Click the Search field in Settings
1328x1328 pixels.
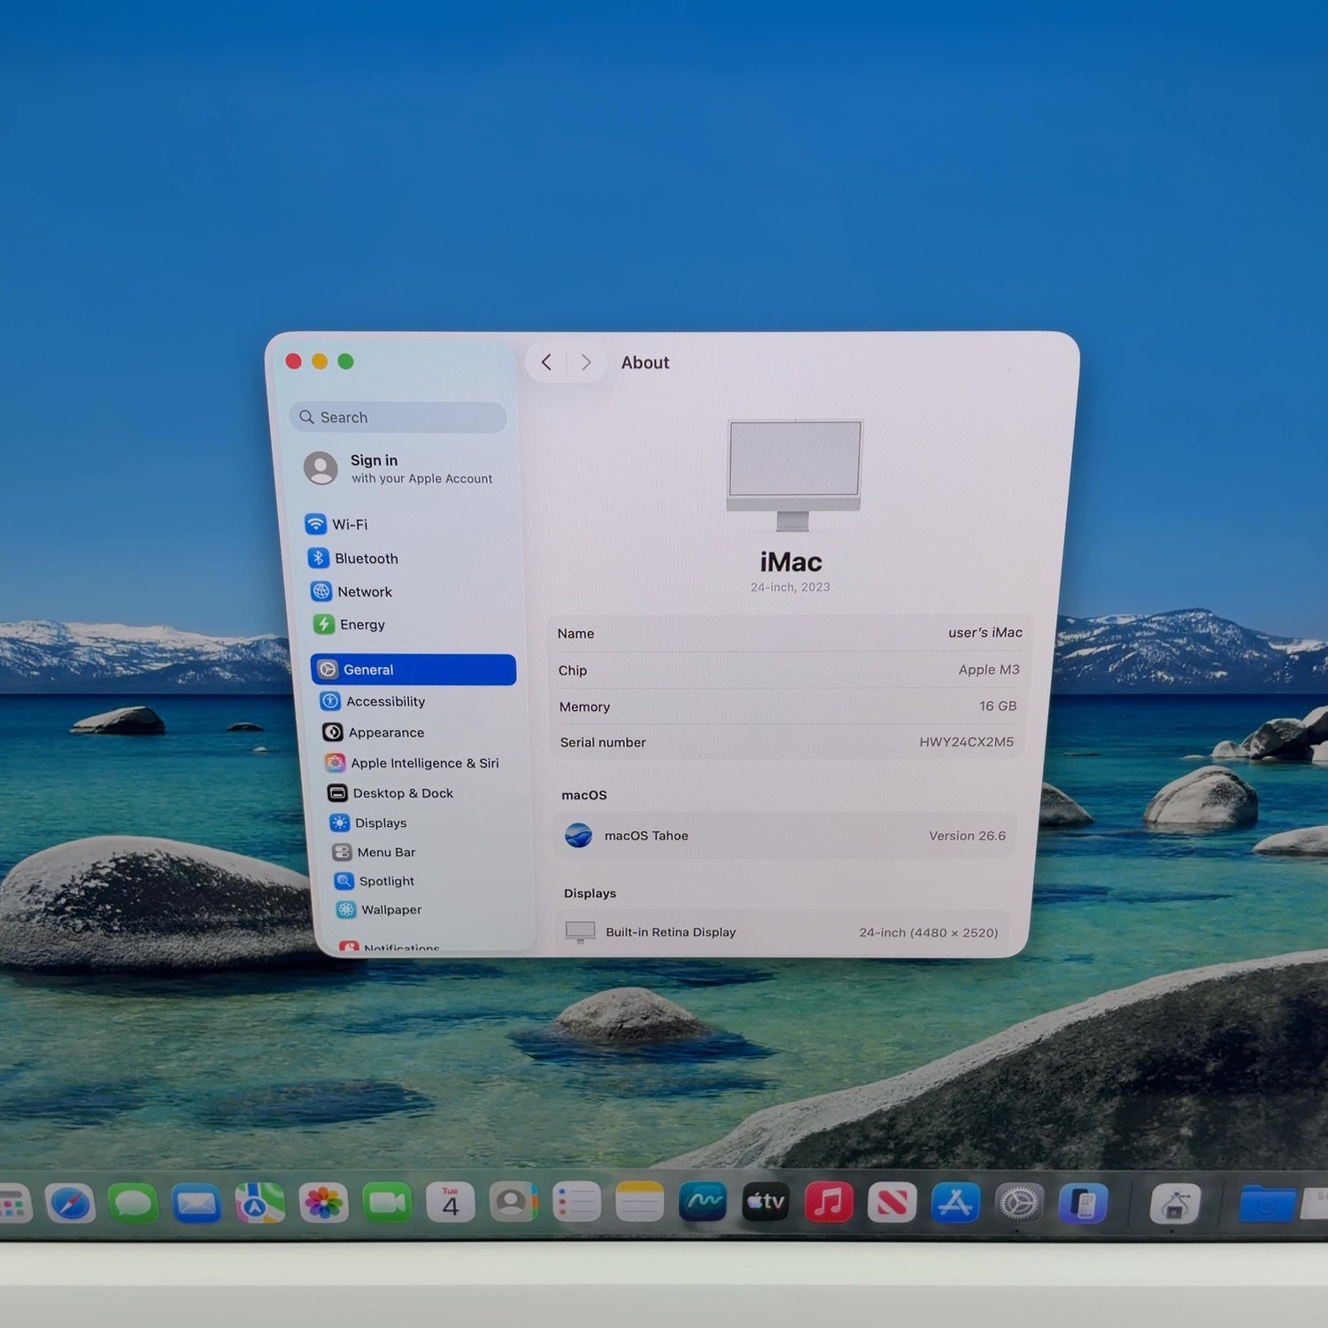point(398,417)
